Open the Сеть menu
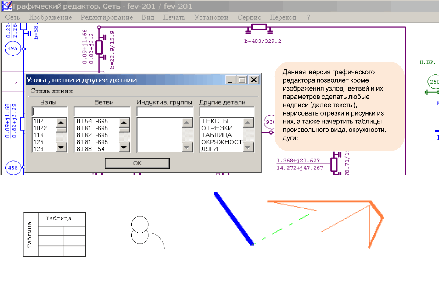This screenshot has width=439, height=281. point(12,17)
